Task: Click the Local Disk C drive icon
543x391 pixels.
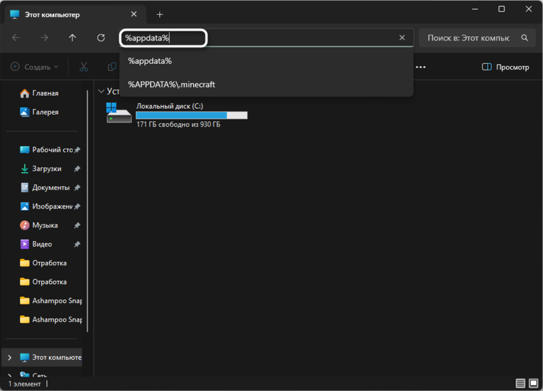Action: (118, 113)
